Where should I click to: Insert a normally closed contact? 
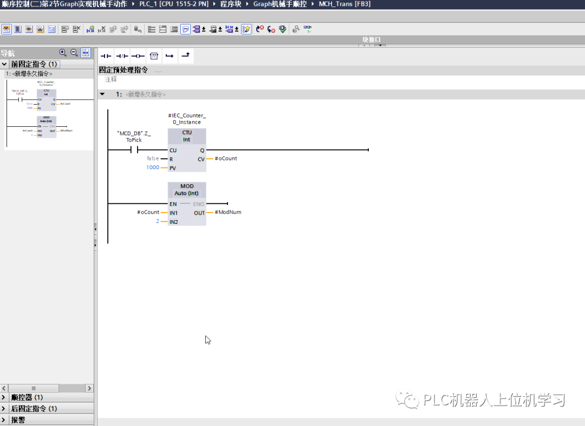tap(121, 56)
